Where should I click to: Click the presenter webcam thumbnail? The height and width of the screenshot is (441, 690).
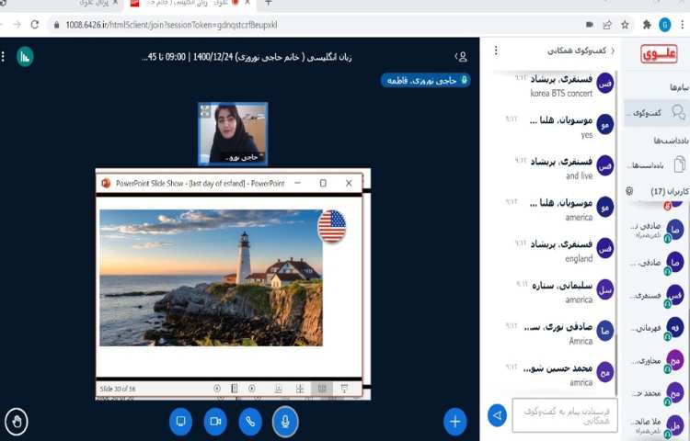coord(233,132)
